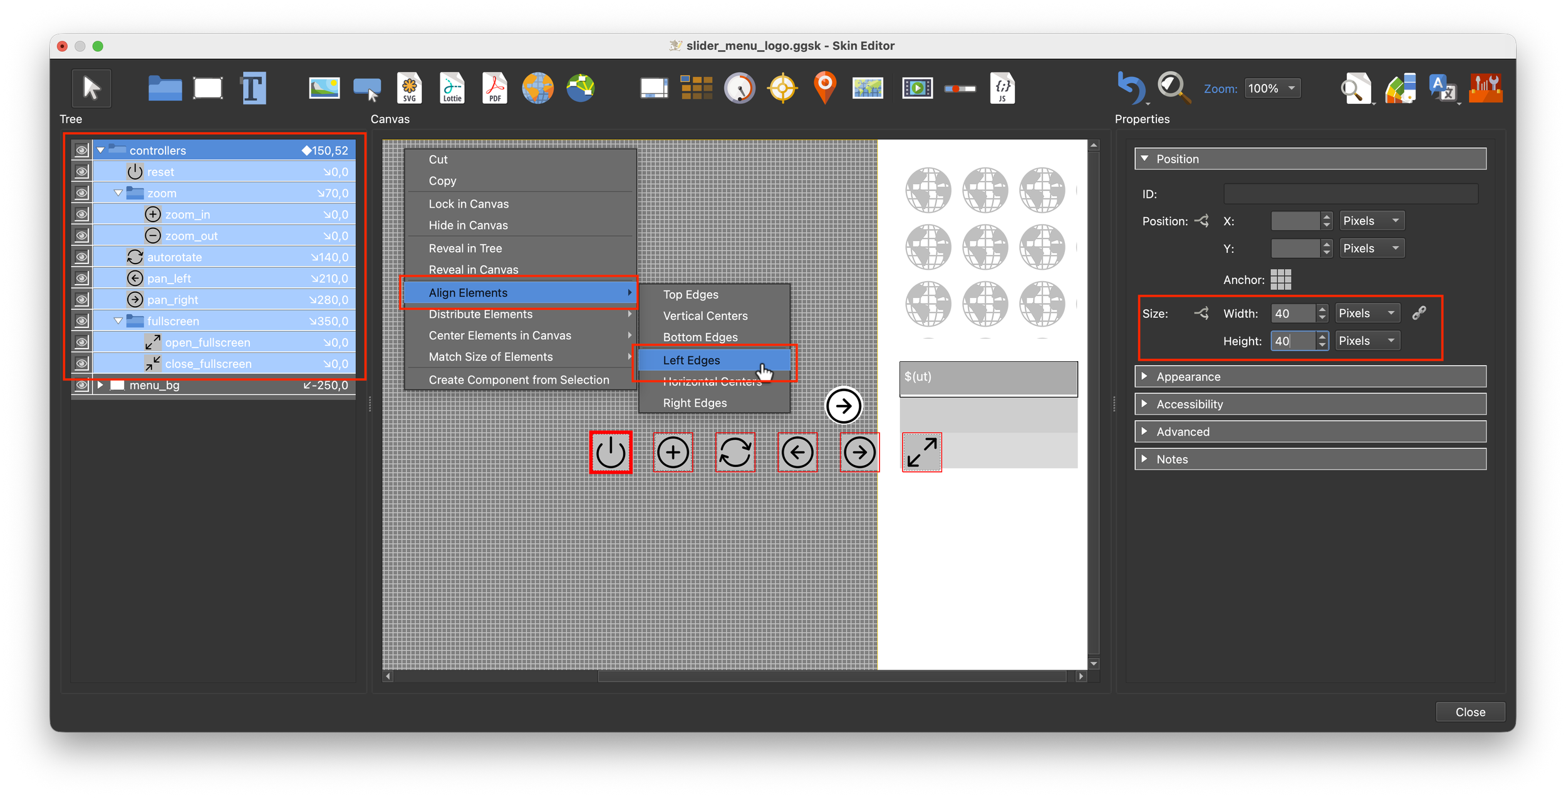Click the Width input field
1566x798 pixels.
pos(1293,314)
